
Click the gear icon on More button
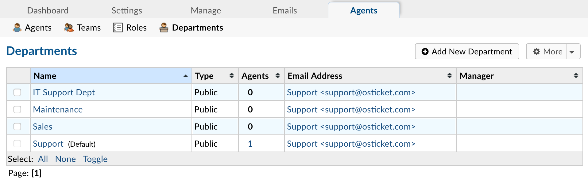[x=536, y=52]
